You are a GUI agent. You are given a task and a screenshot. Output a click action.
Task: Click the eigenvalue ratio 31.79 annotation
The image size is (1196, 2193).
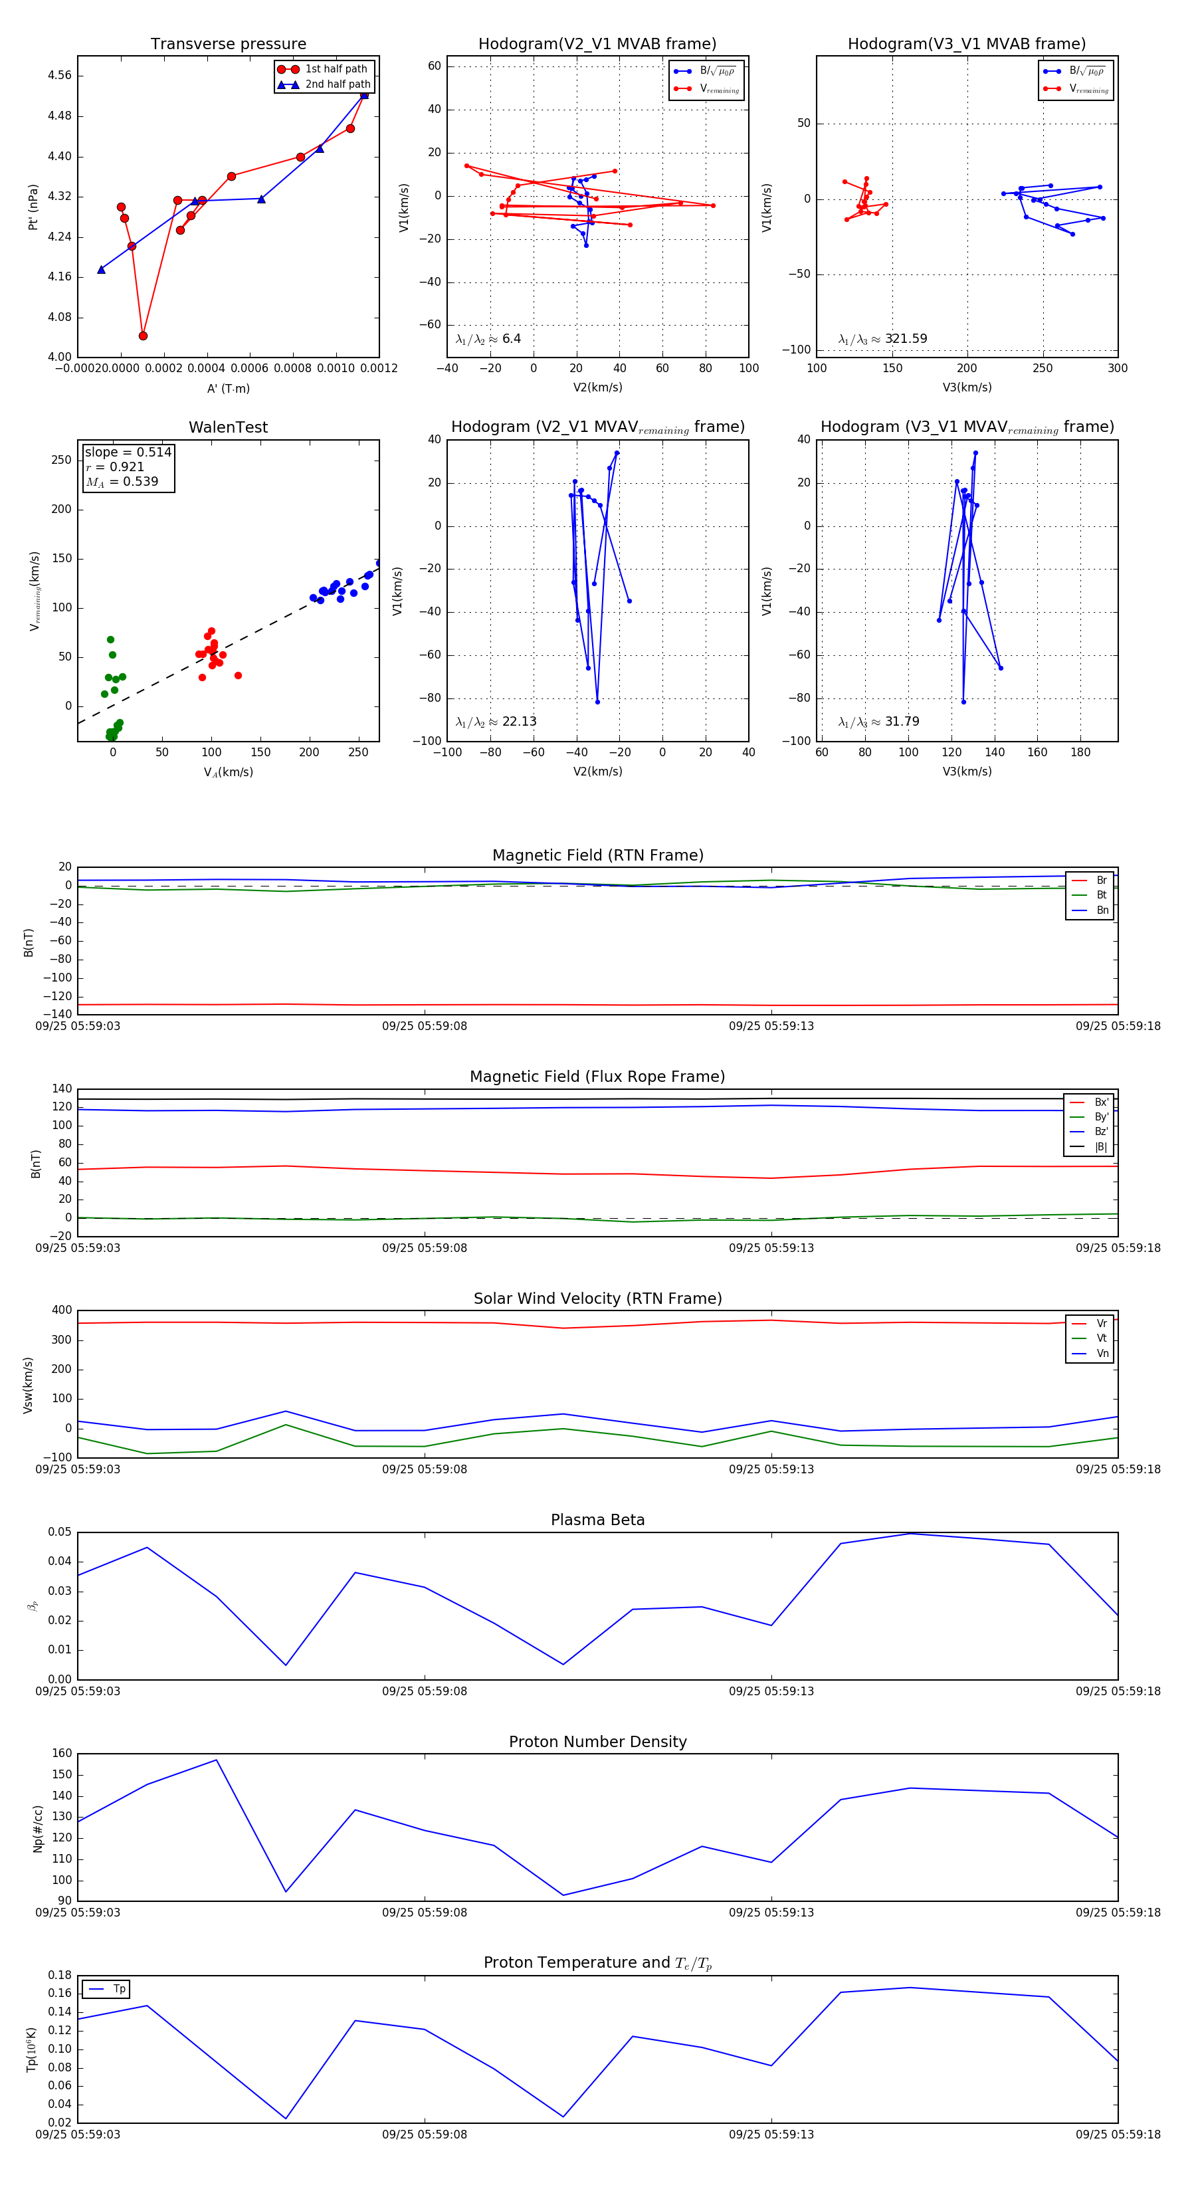[878, 722]
